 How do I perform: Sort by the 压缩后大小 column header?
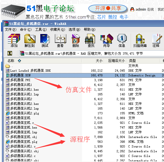[x=115, y=61]
